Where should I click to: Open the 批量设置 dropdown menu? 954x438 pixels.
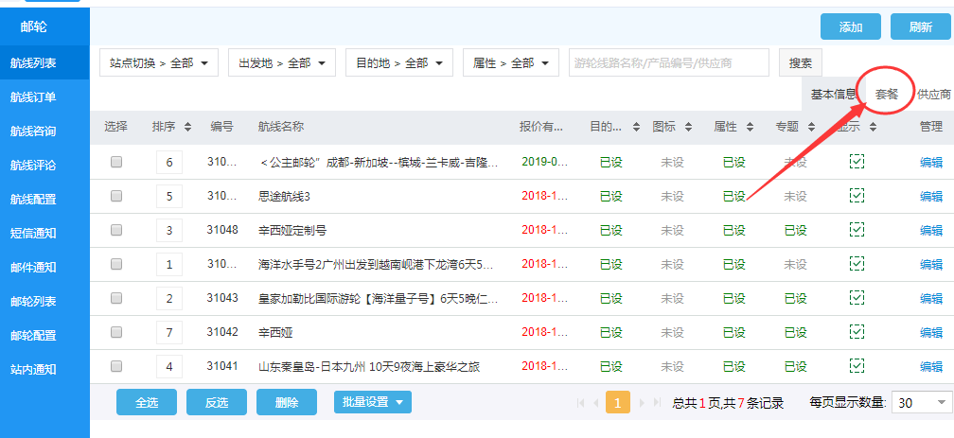pos(372,402)
